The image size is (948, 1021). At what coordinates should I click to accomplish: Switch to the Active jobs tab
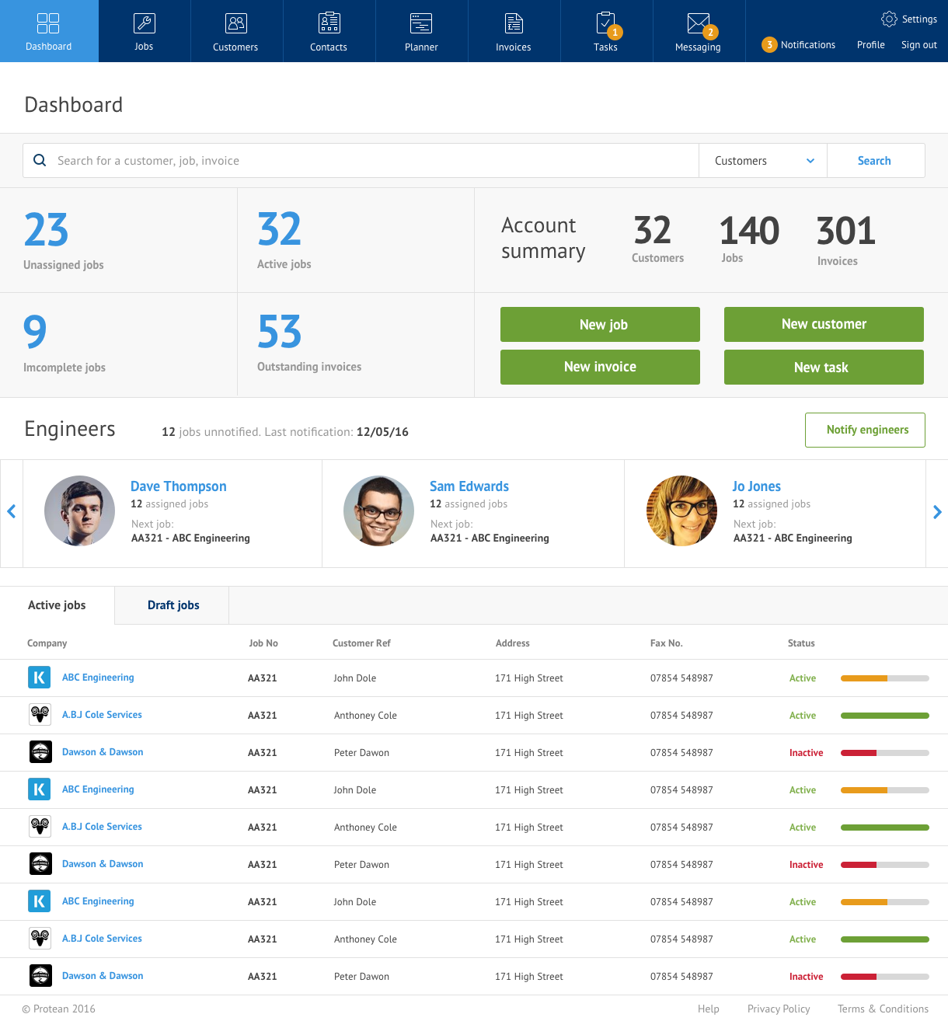point(58,605)
